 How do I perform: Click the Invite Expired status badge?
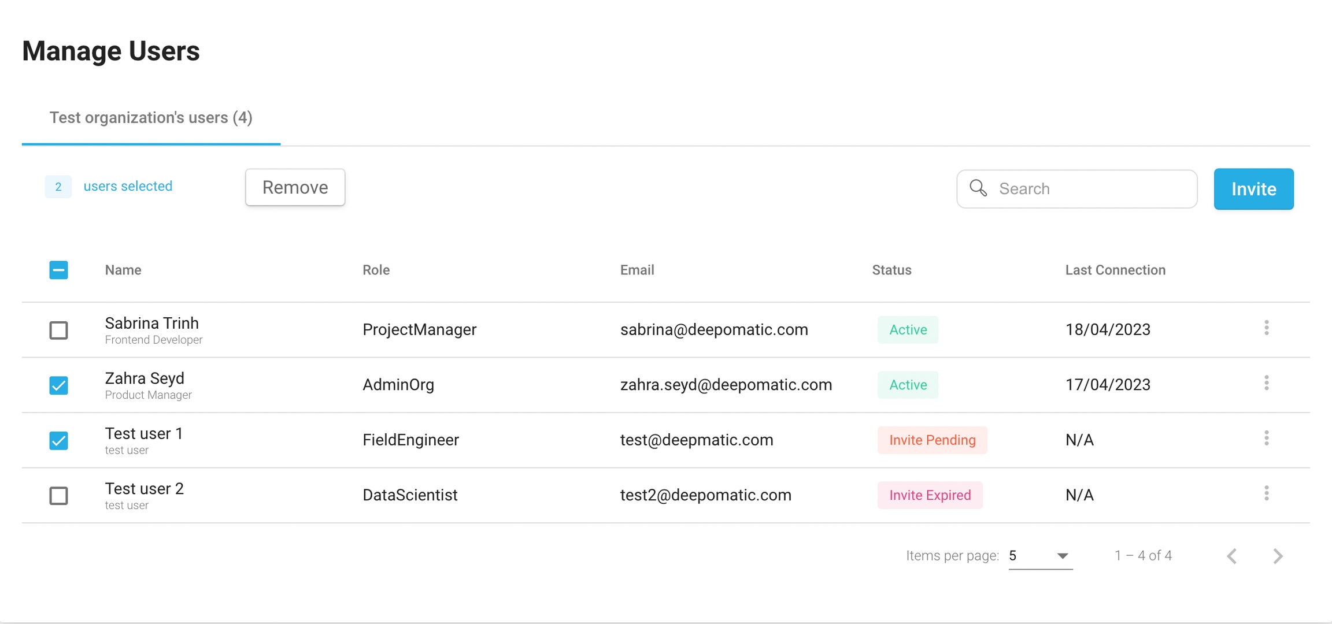click(x=930, y=495)
